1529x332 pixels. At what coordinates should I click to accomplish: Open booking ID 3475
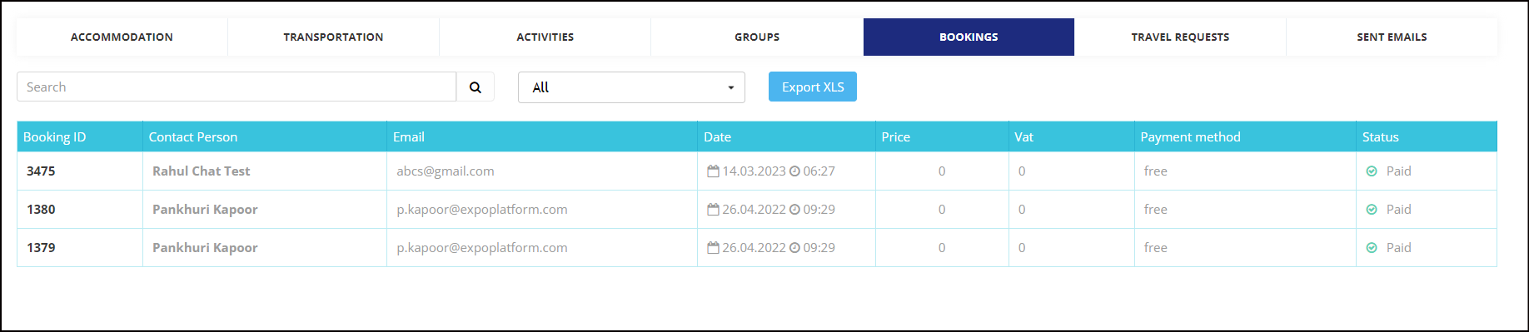(x=41, y=171)
